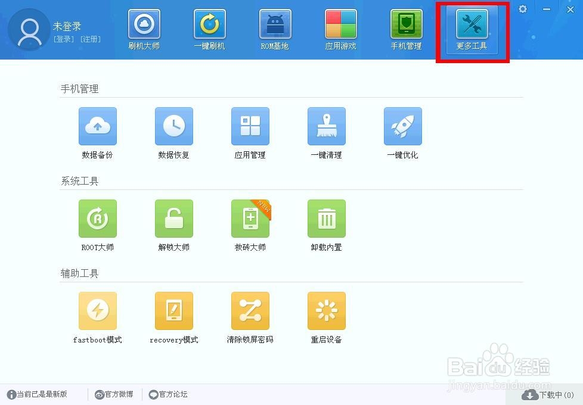The height and width of the screenshot is (405, 583).
Task: Enter fastboot模式 lightning icon
Action: [x=97, y=311]
